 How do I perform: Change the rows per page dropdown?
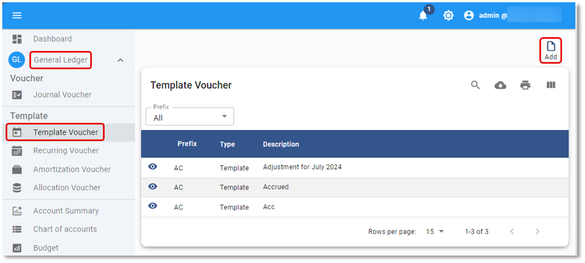(x=435, y=231)
